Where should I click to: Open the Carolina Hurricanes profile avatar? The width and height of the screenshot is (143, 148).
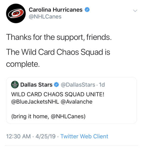16,13
